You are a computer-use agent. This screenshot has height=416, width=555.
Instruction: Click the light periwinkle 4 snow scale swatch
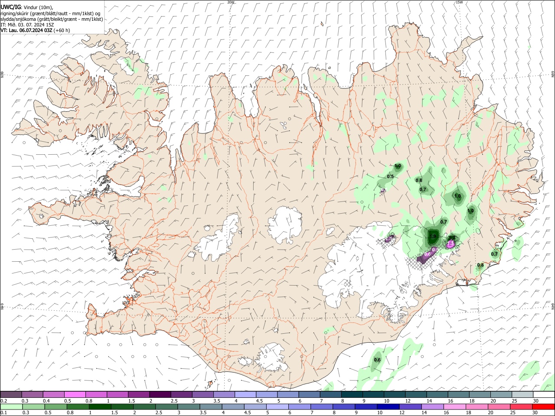[245, 395]
